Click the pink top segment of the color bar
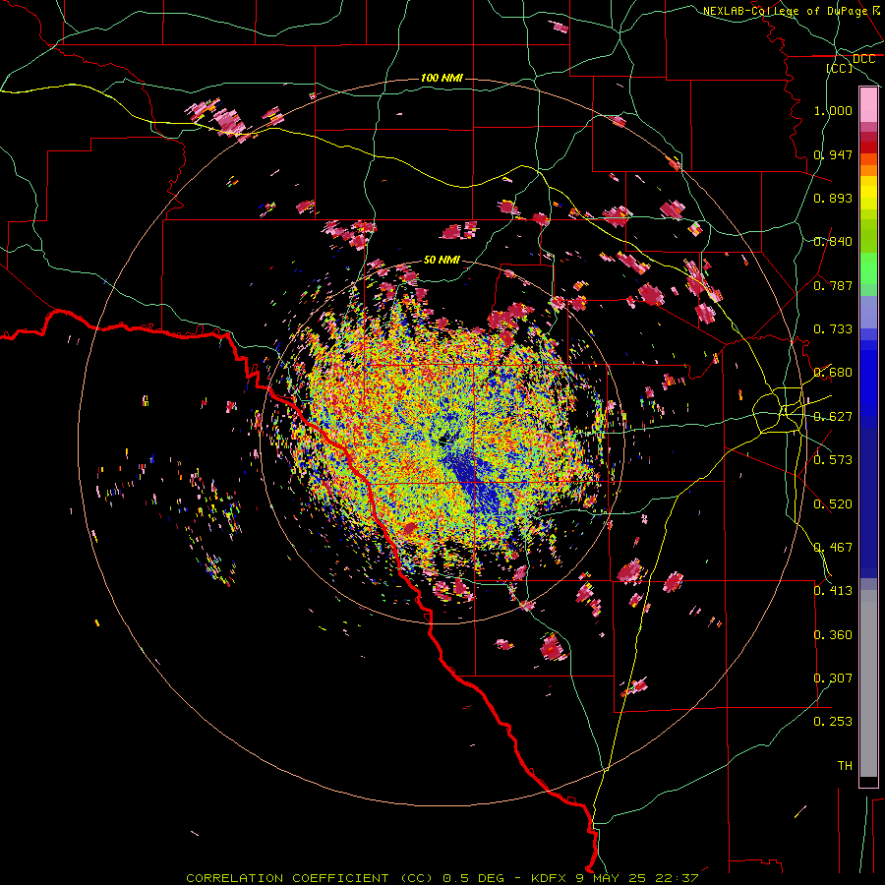Image resolution: width=885 pixels, height=885 pixels. coord(868,105)
